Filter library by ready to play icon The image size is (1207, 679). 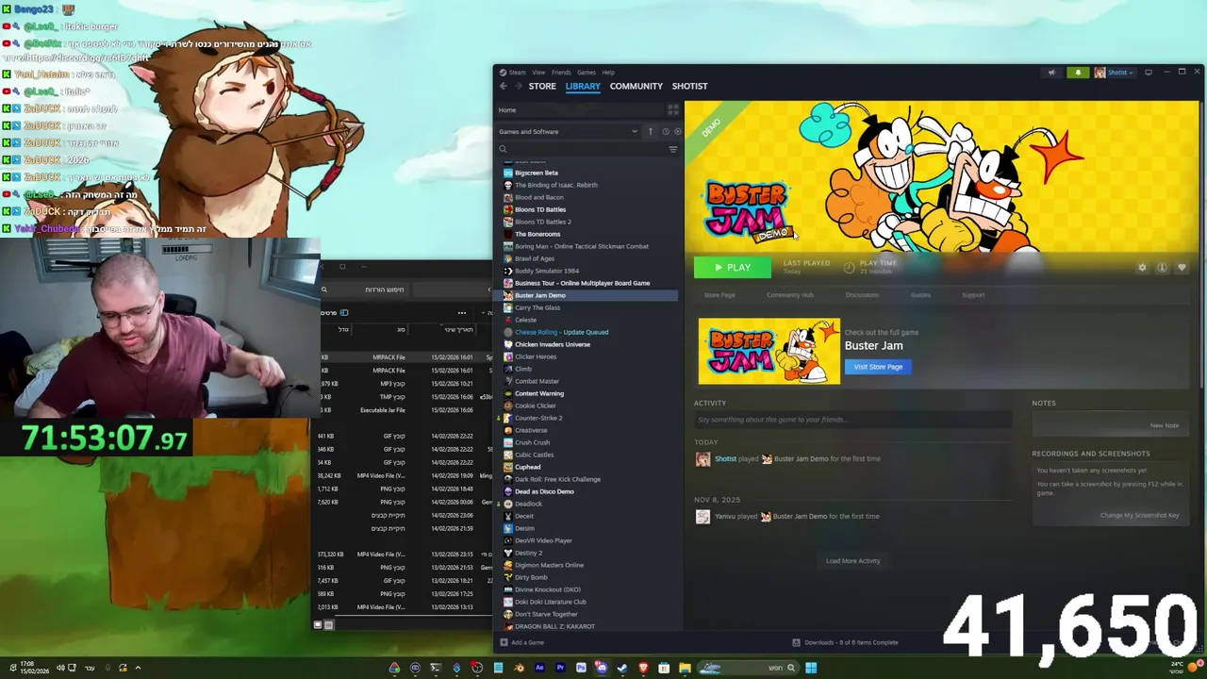[x=677, y=132]
